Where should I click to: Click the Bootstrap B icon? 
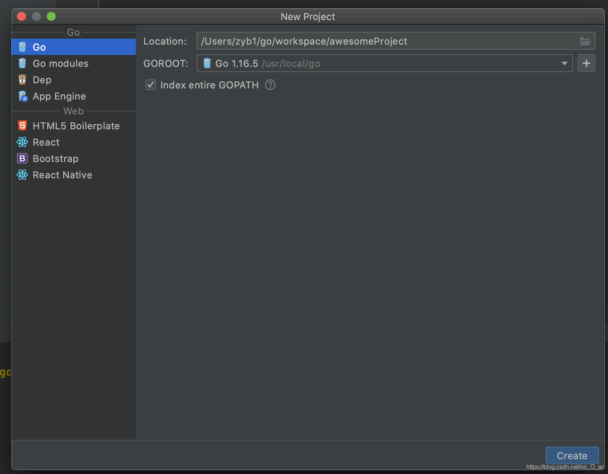tap(22, 159)
